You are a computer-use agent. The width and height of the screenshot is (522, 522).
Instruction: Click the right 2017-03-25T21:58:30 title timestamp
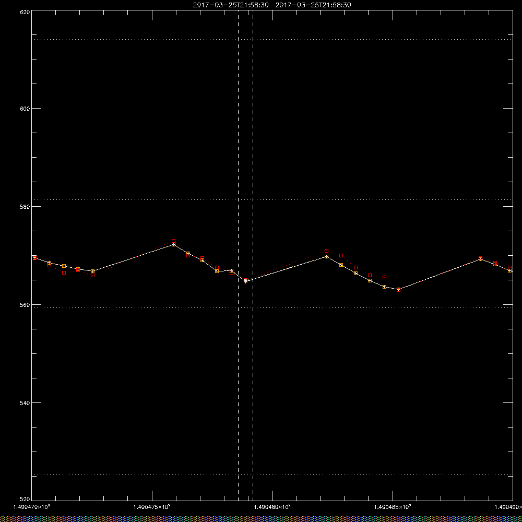pos(313,5)
